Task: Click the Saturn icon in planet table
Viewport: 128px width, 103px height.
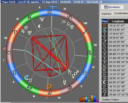Action: [105, 50]
